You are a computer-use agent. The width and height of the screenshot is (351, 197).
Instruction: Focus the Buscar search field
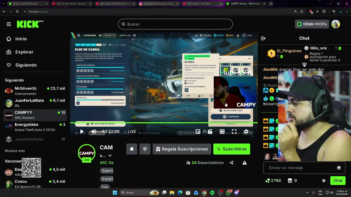coord(175,24)
